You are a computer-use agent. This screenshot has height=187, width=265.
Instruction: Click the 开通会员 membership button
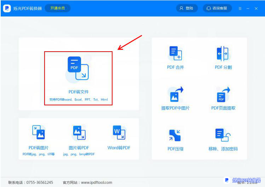tap(57, 8)
